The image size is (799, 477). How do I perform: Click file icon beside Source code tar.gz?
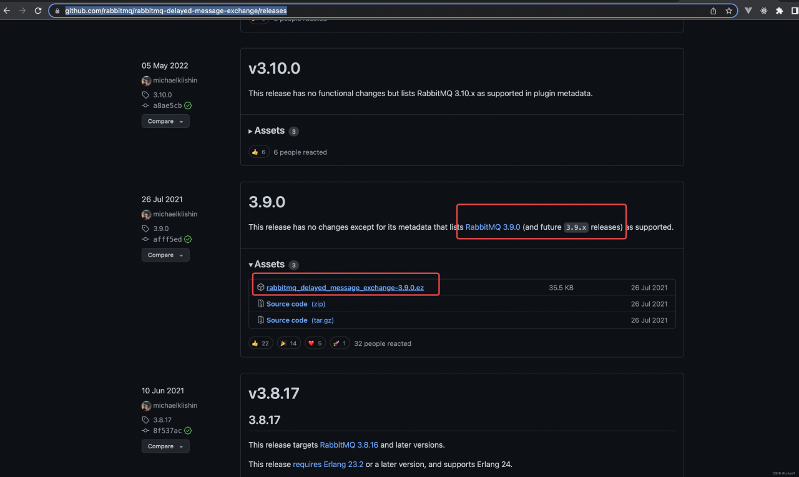[261, 320]
